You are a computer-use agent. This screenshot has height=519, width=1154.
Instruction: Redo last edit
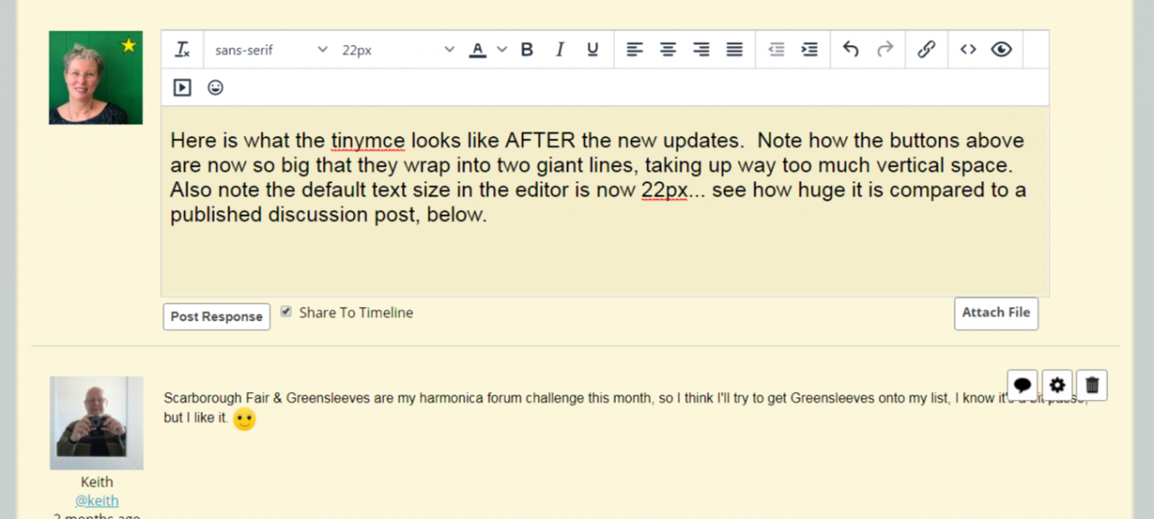coord(885,50)
